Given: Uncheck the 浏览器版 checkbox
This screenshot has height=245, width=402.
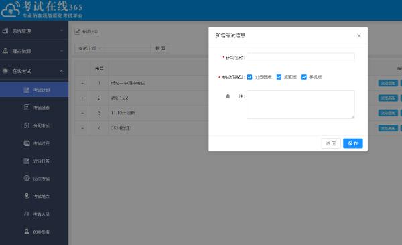Looking at the screenshot, I should 249,77.
